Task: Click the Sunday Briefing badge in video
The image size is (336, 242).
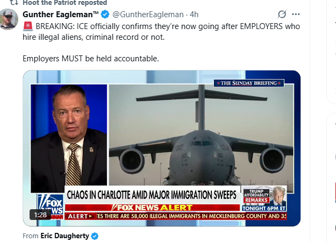Action: [248, 83]
